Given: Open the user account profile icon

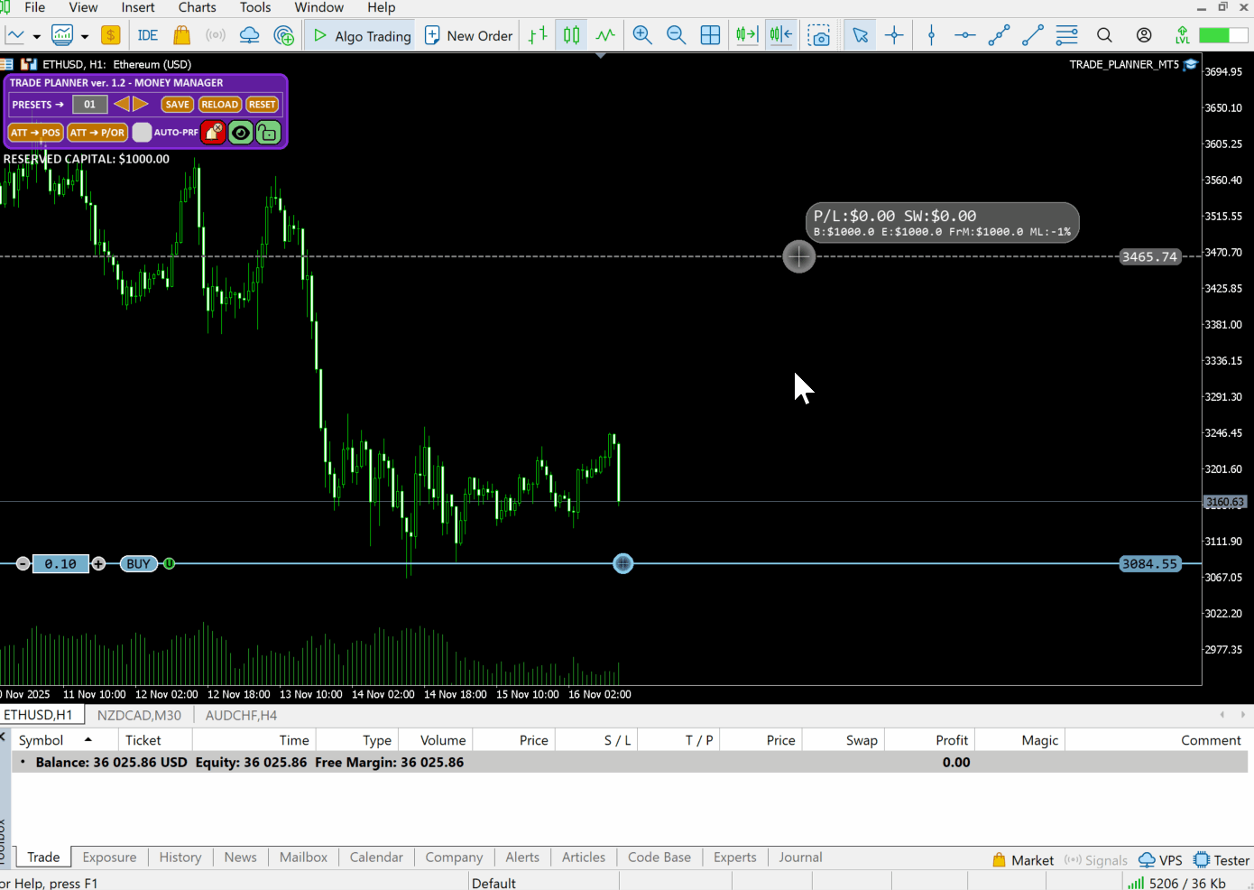Looking at the screenshot, I should [1144, 35].
